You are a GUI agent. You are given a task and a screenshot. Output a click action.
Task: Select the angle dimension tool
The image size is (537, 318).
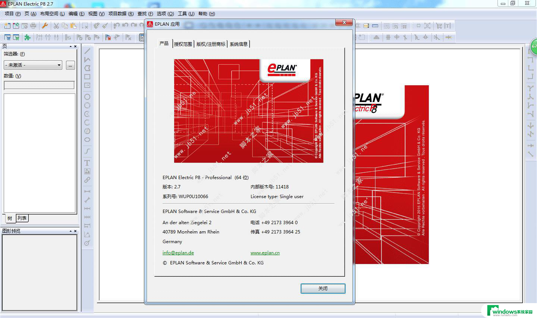[x=87, y=235]
